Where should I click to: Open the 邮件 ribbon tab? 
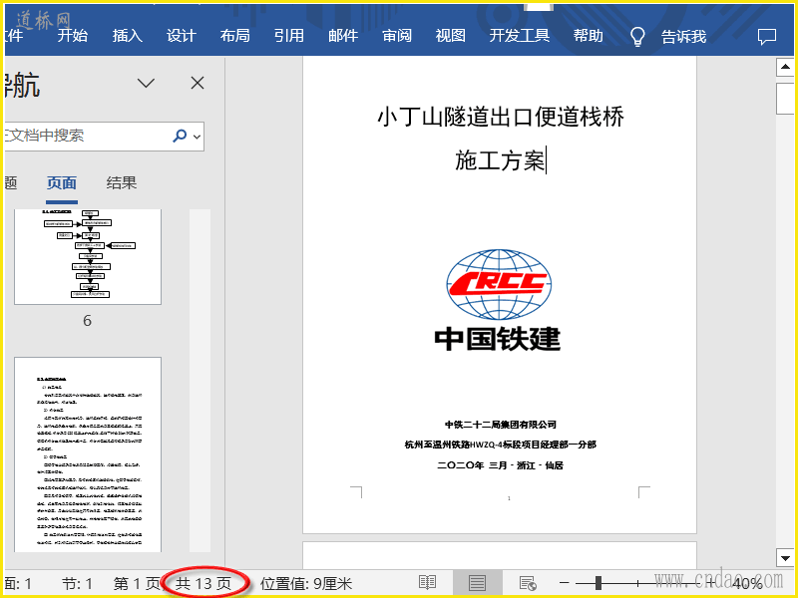coord(343,36)
